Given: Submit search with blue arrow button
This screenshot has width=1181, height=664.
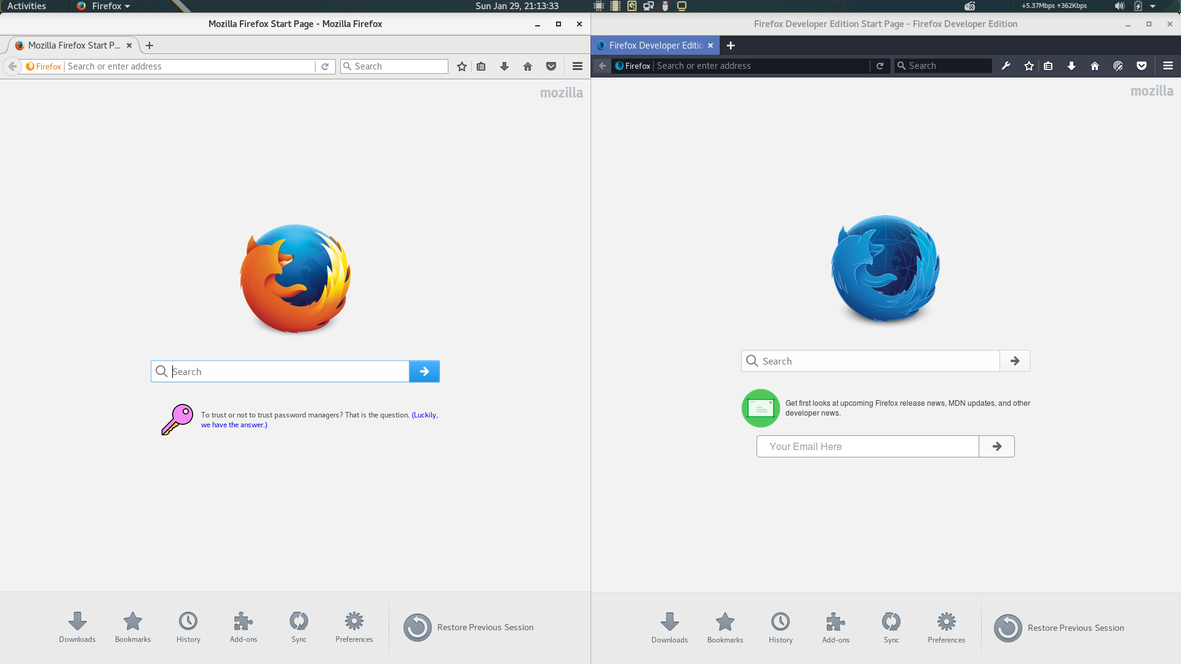Looking at the screenshot, I should coord(424,371).
